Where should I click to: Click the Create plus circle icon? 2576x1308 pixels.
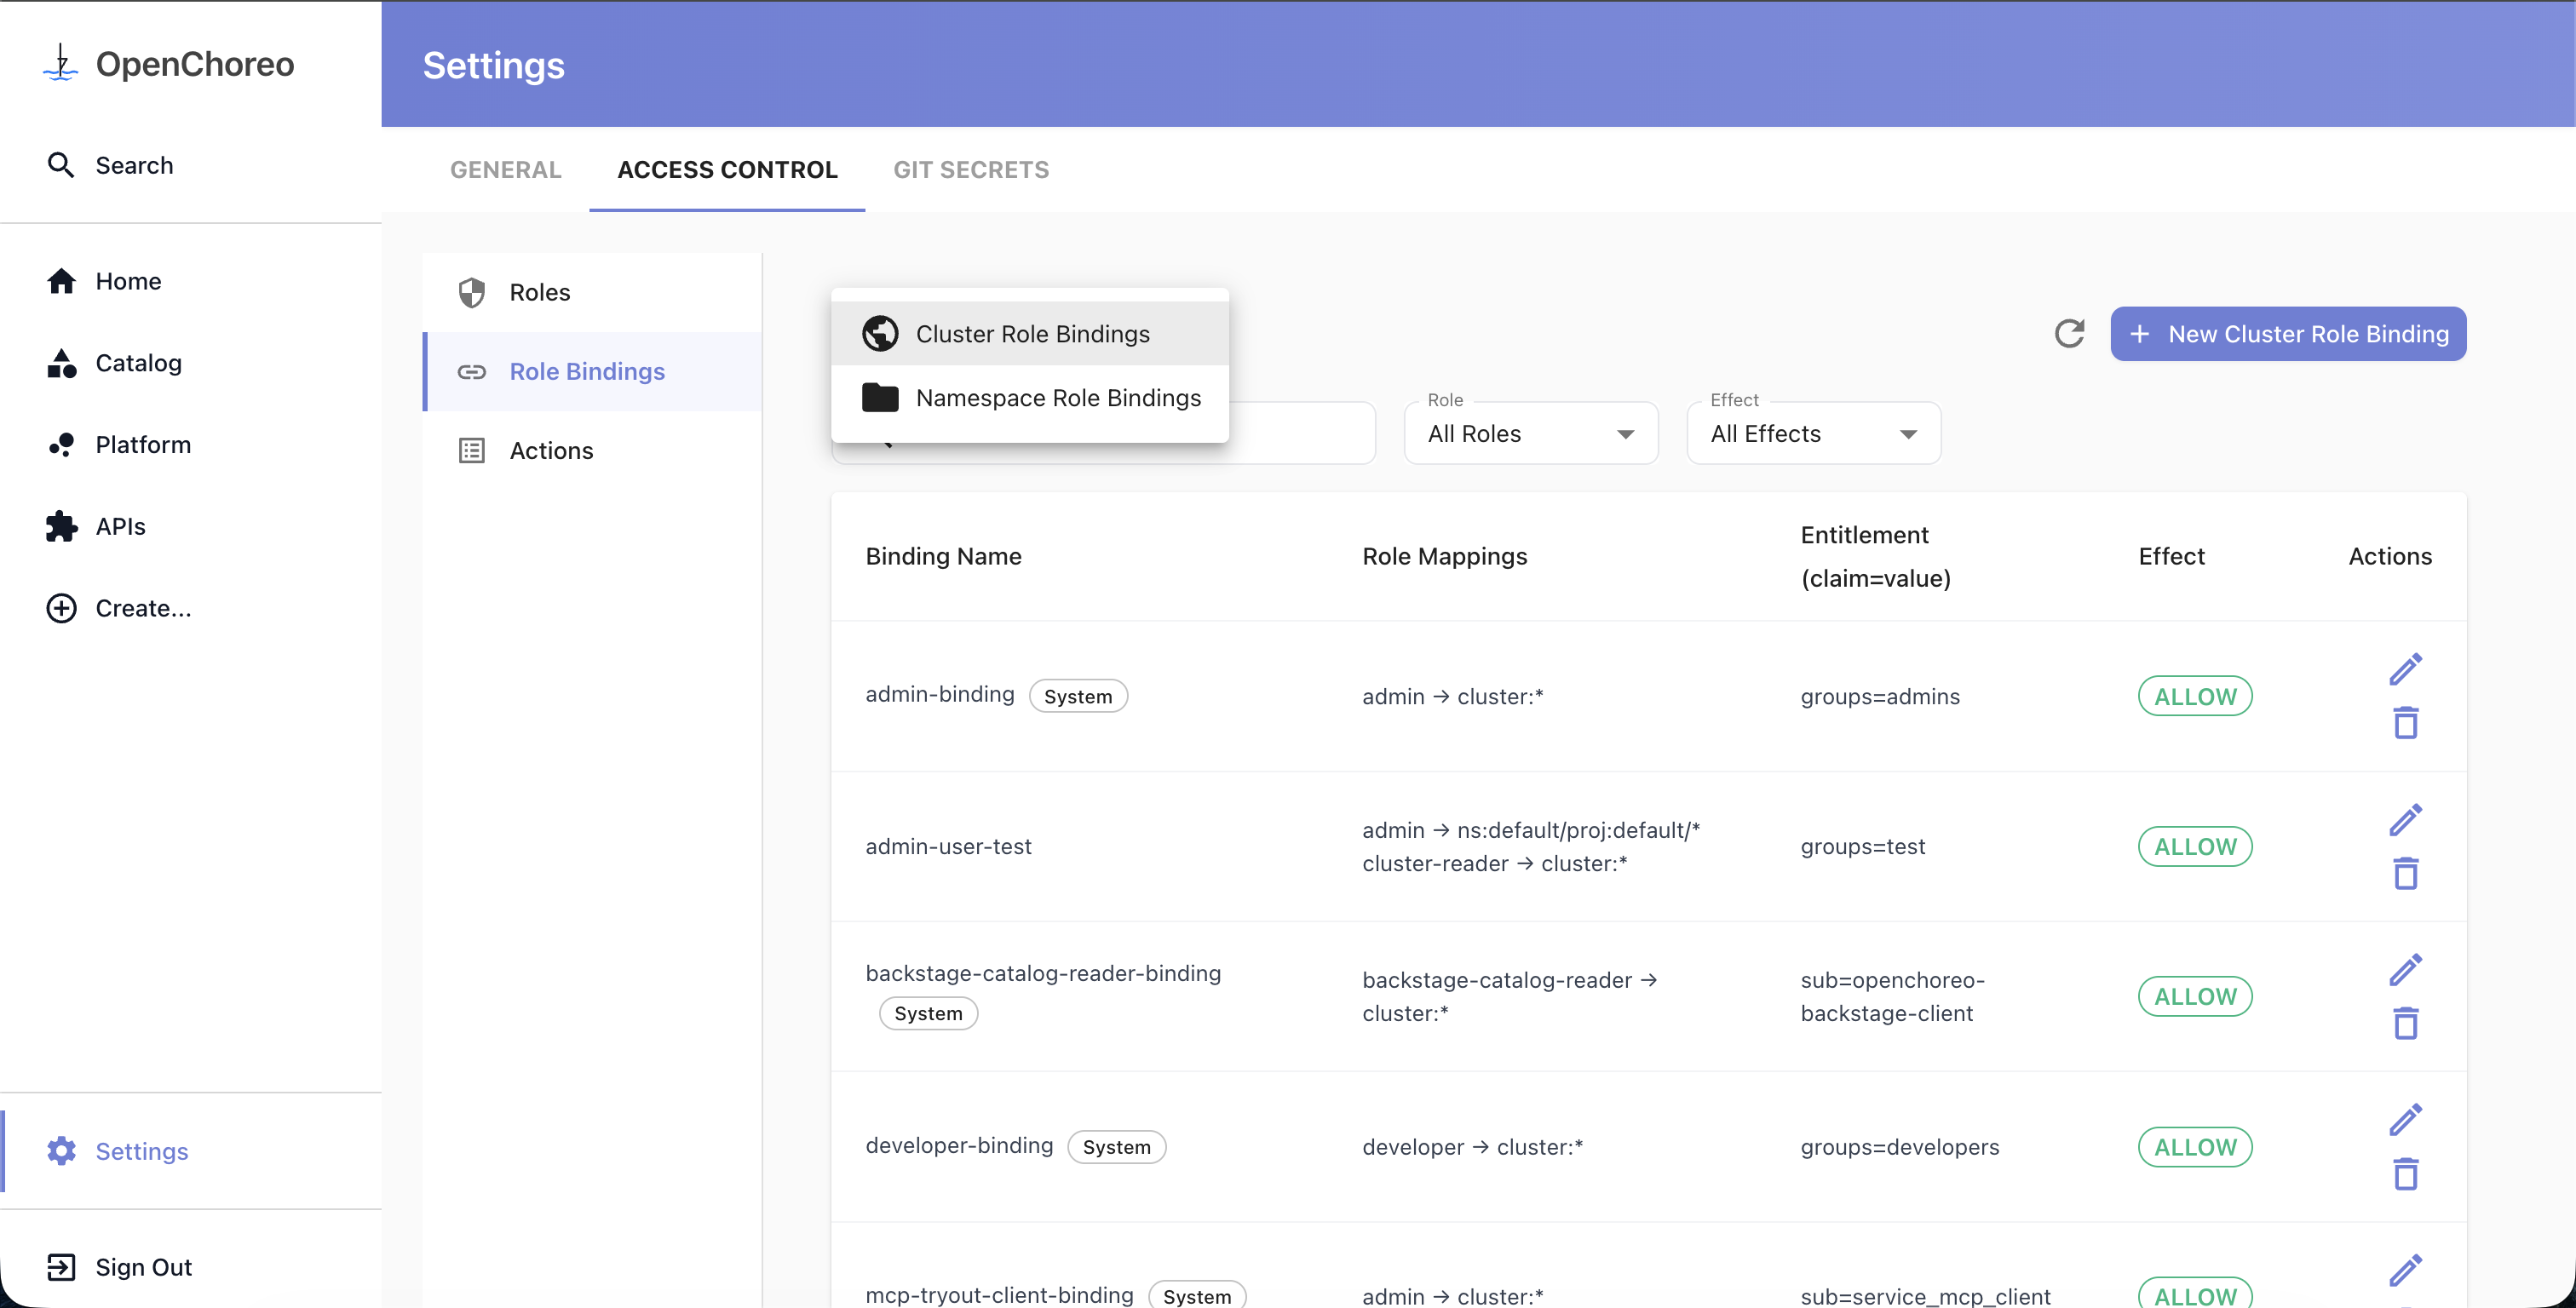click(61, 608)
